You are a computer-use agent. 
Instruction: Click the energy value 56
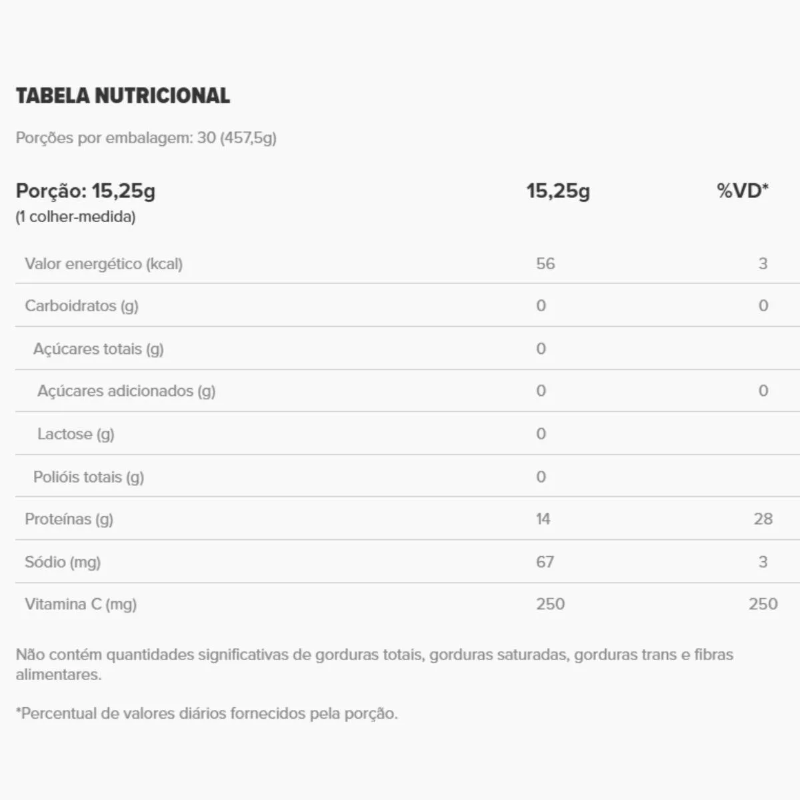point(545,264)
